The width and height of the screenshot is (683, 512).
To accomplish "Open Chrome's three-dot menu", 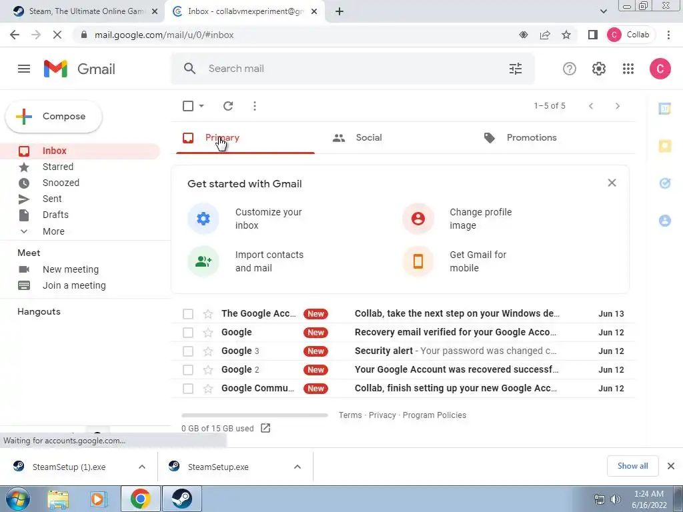I will 668,35.
